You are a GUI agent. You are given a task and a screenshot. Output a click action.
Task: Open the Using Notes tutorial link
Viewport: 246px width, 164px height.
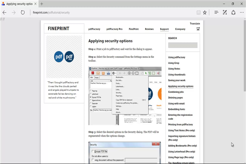tap(174, 69)
